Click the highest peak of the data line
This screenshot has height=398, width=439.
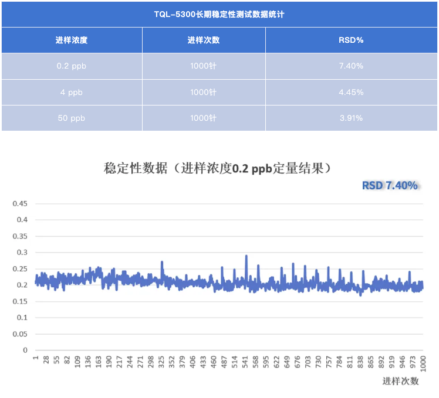[x=246, y=256]
